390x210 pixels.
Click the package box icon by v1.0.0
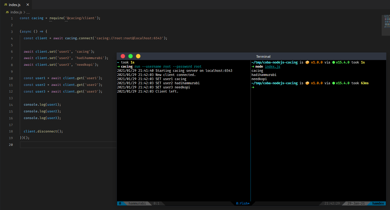coord(307,62)
